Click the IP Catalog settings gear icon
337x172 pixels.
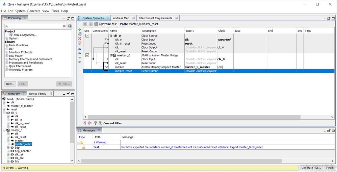[70, 26]
